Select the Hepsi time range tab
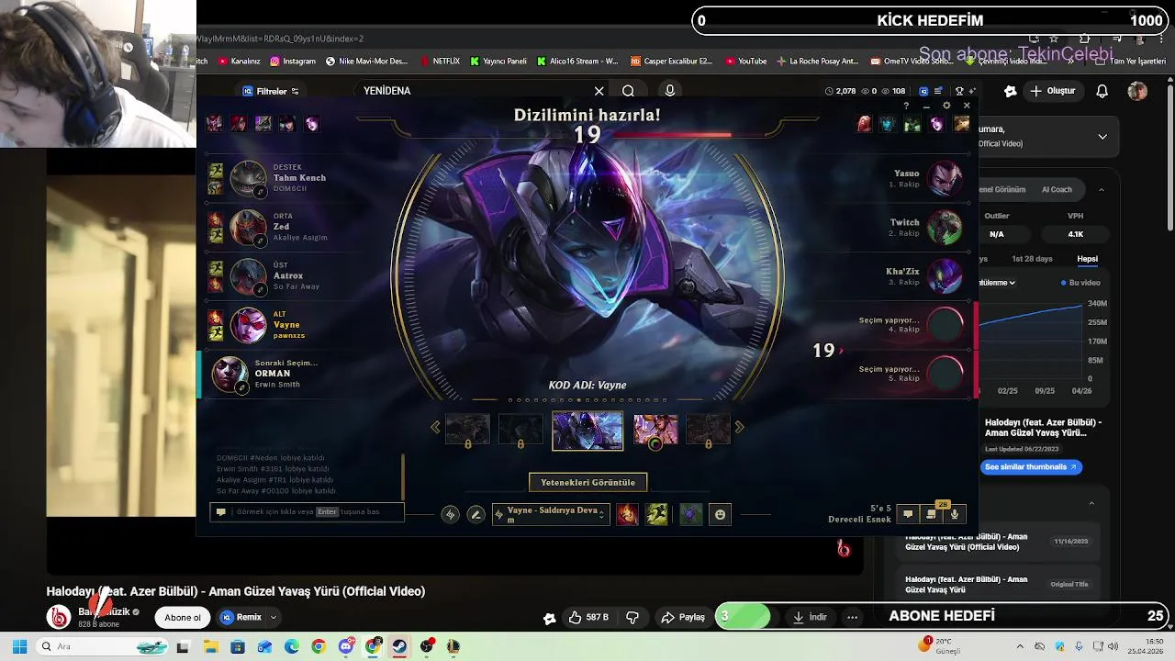Image resolution: width=1175 pixels, height=661 pixels. [x=1087, y=259]
